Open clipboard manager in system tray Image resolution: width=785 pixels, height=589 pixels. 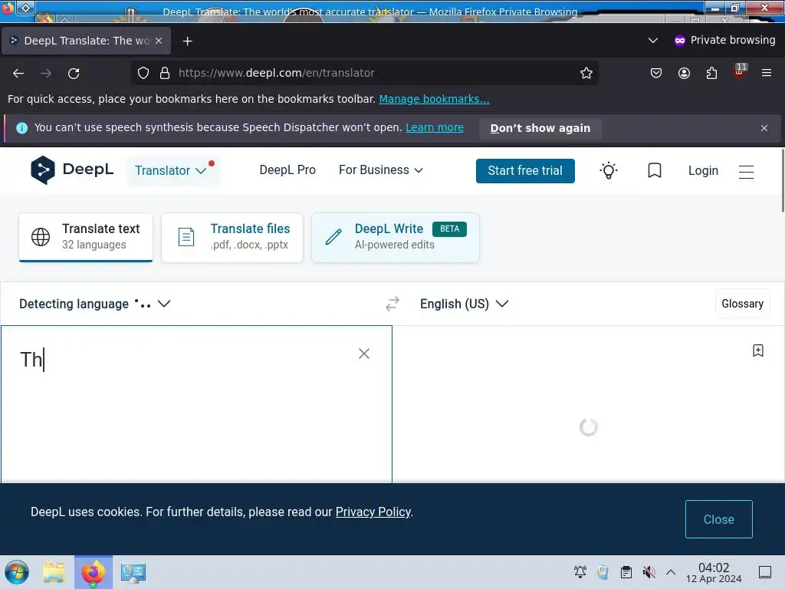[626, 572]
